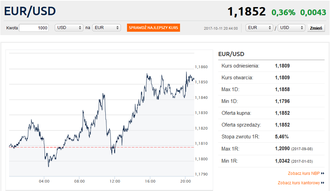Open the USD source currency dropdown

[x=69, y=28]
